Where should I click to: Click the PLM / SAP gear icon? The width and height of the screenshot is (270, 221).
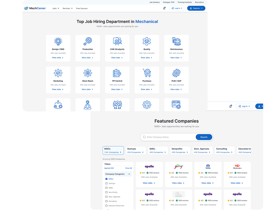coord(176,73)
